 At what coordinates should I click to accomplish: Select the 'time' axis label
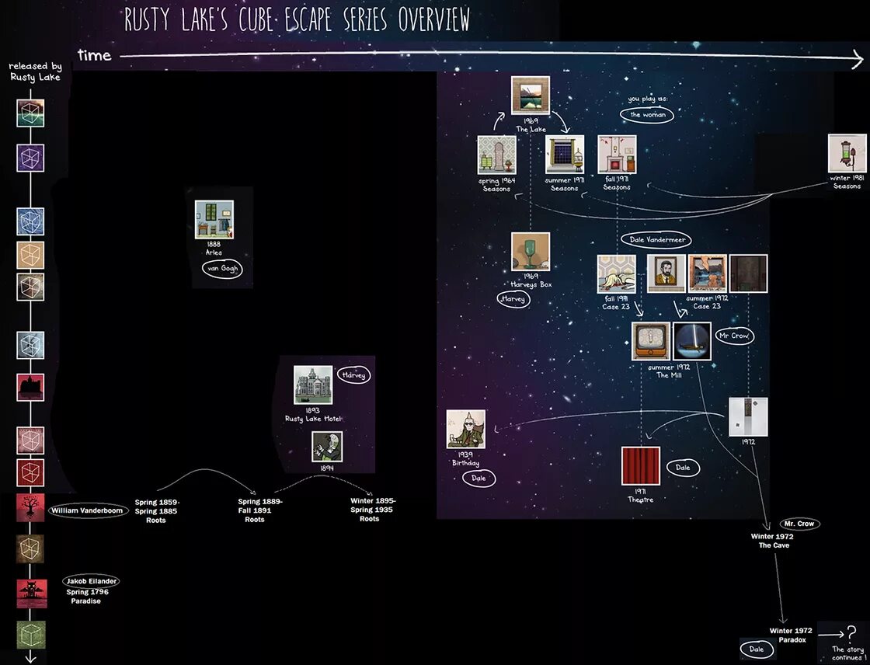click(x=94, y=55)
